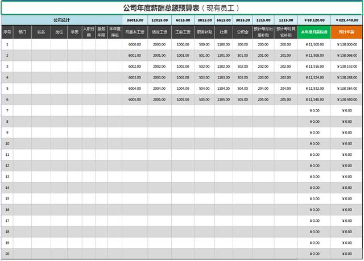The image size is (364, 261).
Task: Select serial number 1 cell
Action: [x=7, y=44]
